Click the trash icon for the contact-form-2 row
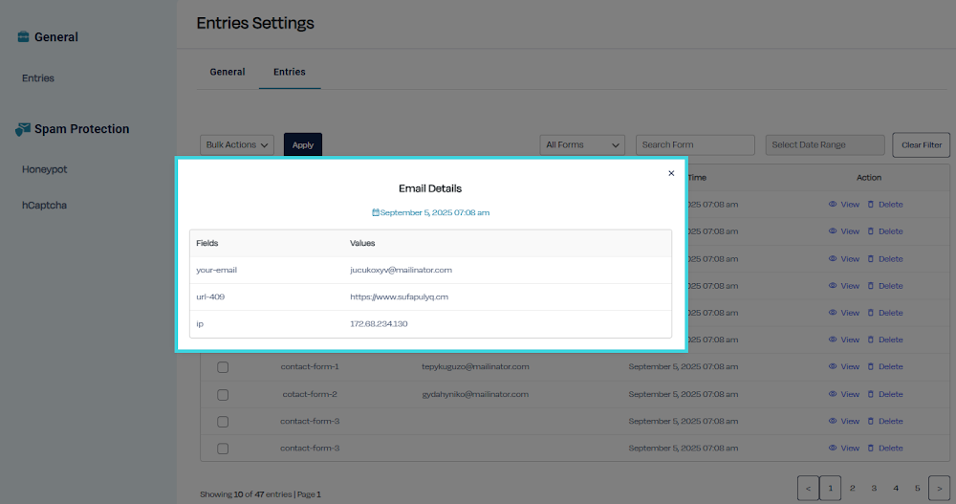Screen dimensions: 956x504 [x=871, y=394]
